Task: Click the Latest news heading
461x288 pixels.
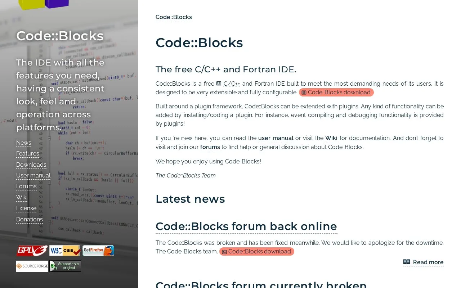Action: point(190,199)
